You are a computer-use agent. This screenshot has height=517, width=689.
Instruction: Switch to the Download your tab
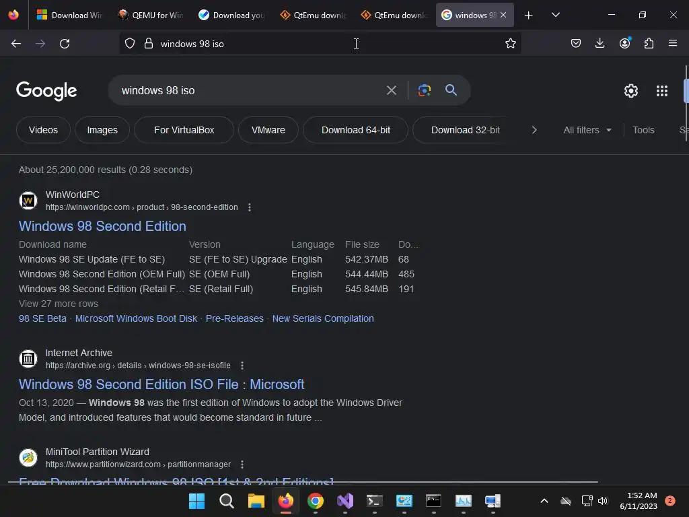231,15
